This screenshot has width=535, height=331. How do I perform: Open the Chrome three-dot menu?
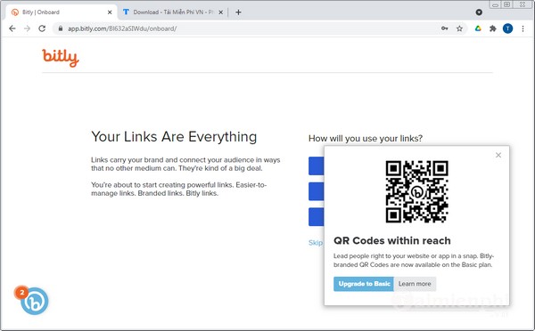[523, 28]
